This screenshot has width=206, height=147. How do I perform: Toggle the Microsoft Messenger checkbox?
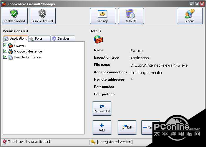[x=5, y=51]
